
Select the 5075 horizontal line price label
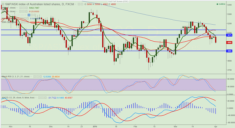point(229,35)
